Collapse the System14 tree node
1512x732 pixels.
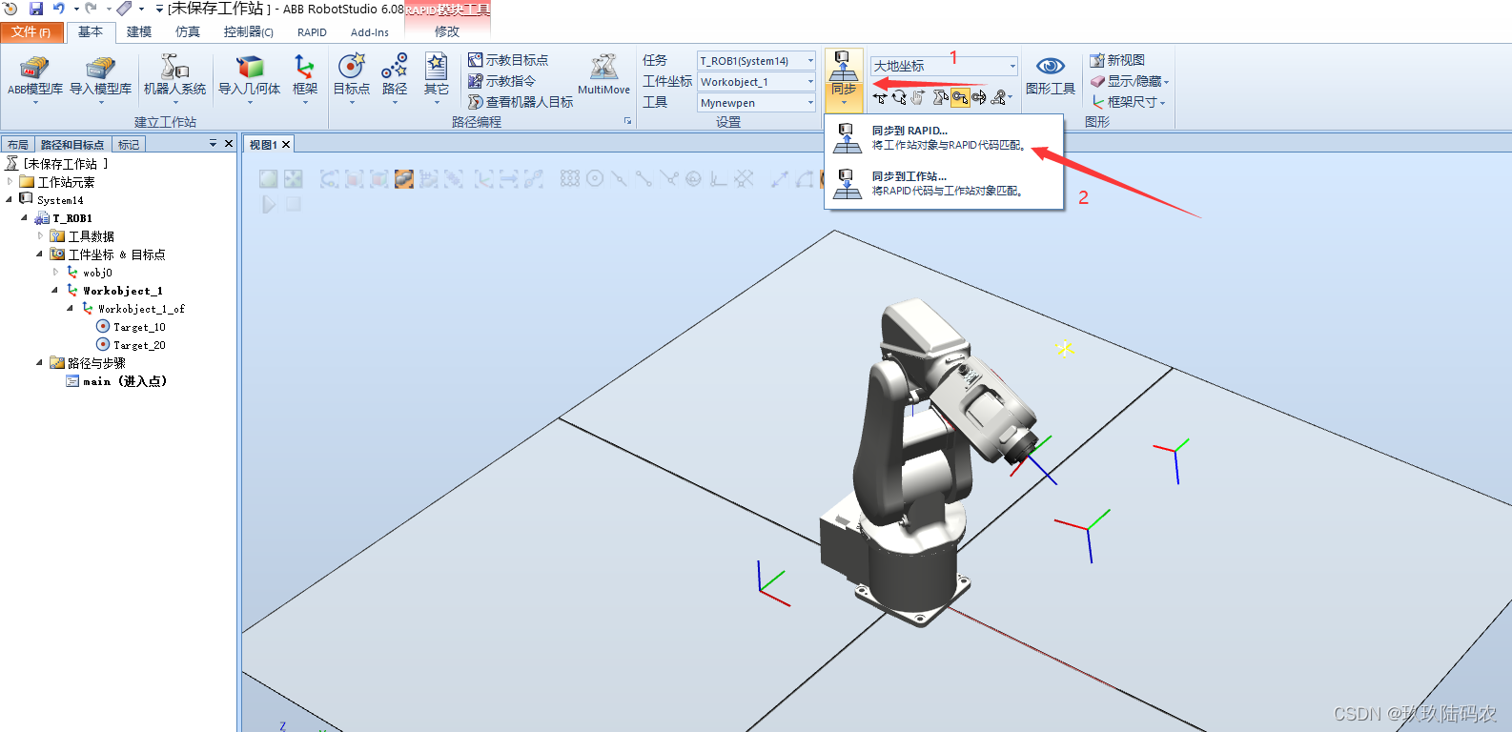pos(10,199)
